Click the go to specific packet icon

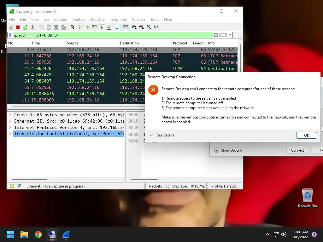pyautogui.click(x=94, y=27)
